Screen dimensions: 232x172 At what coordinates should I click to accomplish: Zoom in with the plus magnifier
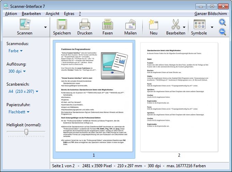(222, 22)
